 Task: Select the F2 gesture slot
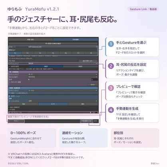(x=15, y=53)
